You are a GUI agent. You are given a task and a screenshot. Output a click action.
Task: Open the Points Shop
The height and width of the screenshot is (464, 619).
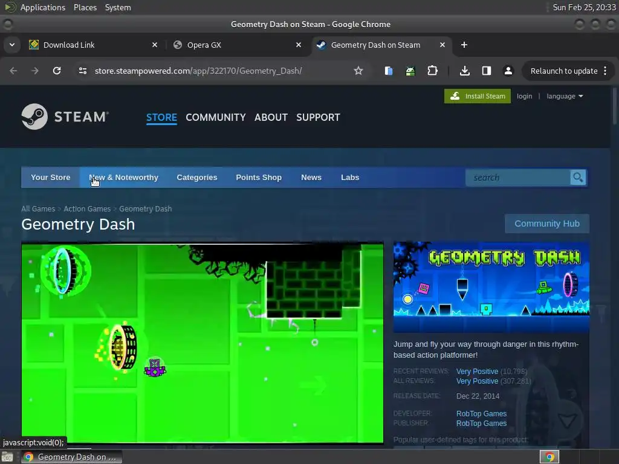click(259, 178)
